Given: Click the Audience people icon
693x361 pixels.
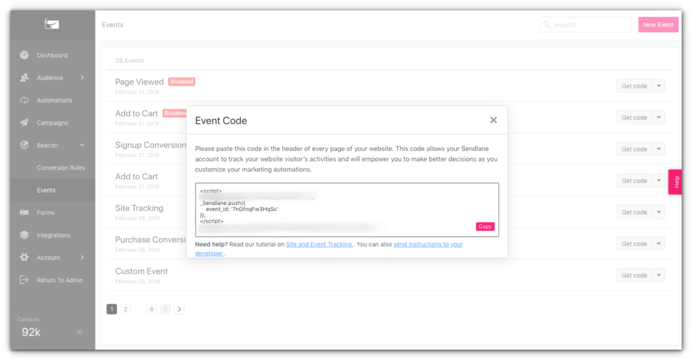Looking at the screenshot, I should tap(24, 78).
